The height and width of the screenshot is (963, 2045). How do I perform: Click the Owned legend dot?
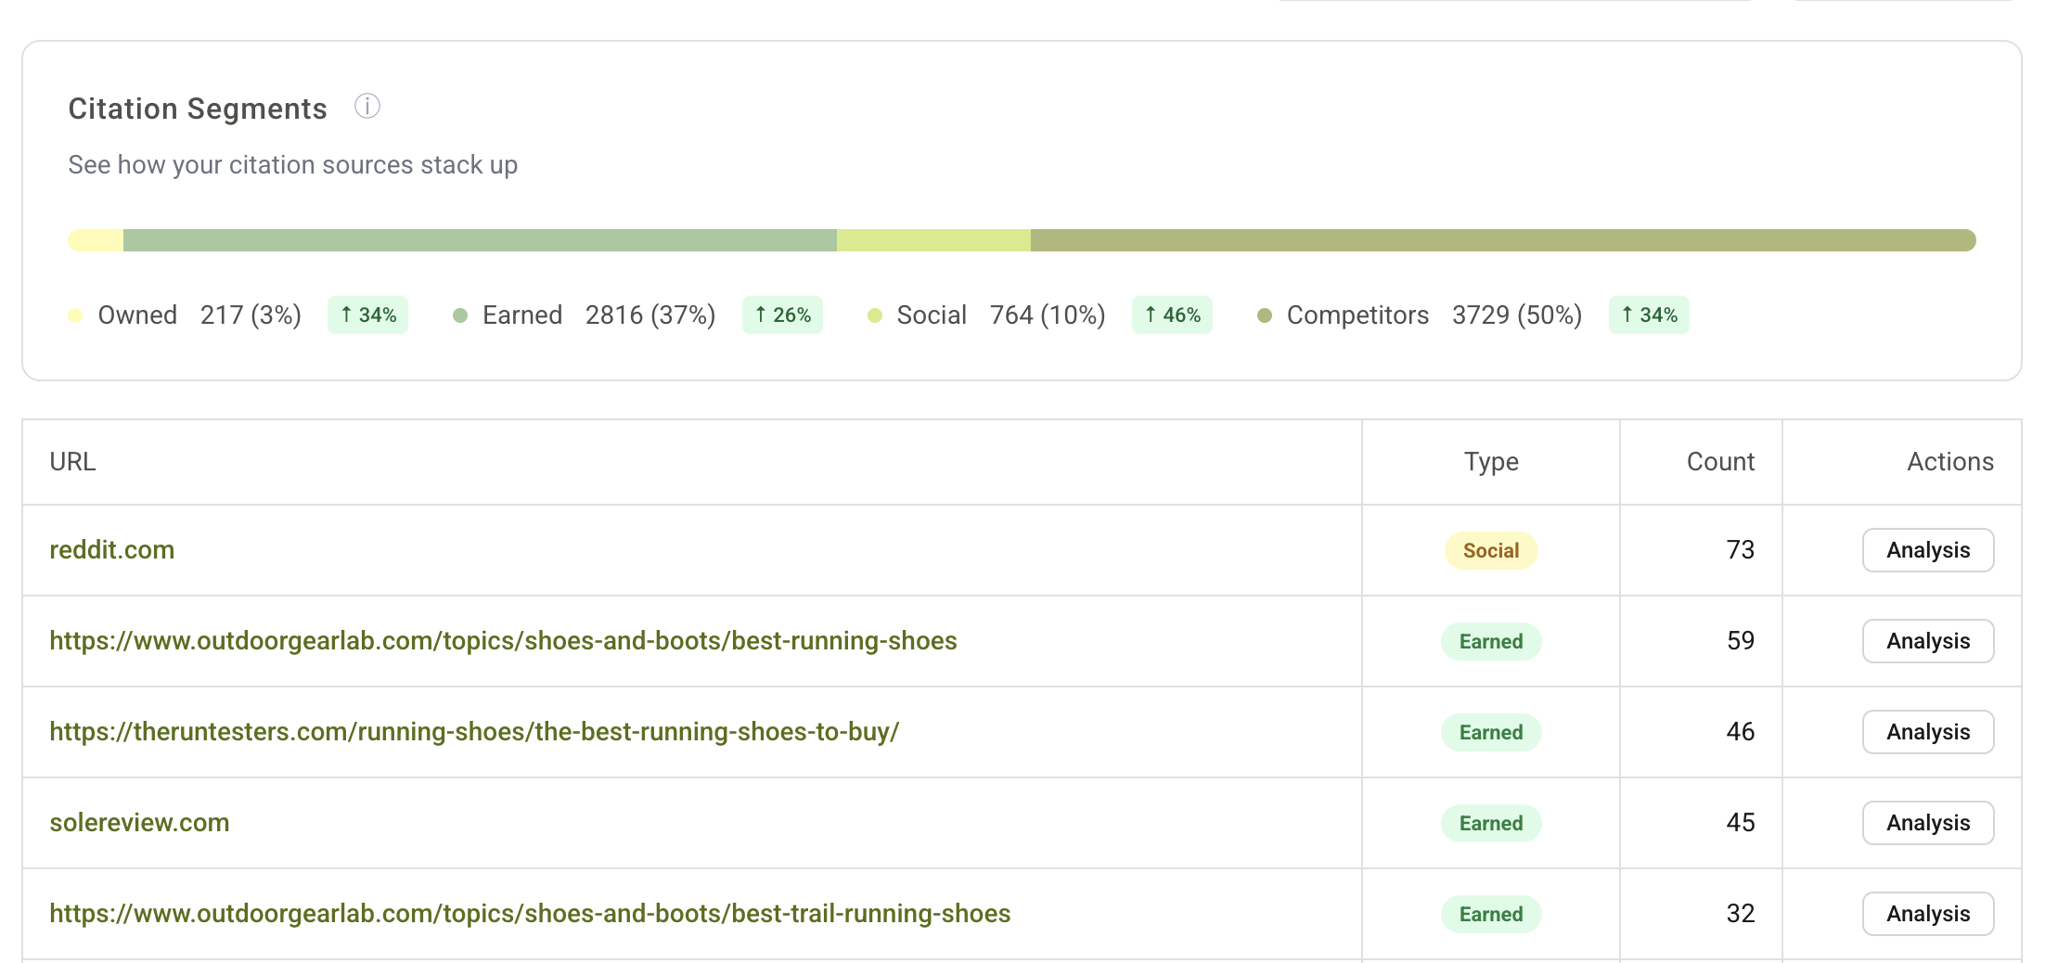tap(76, 315)
